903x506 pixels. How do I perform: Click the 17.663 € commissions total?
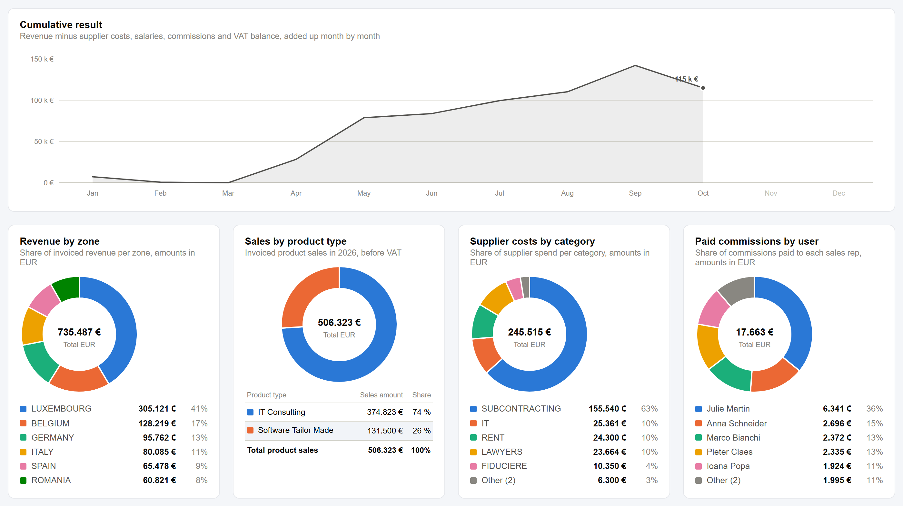tap(754, 332)
